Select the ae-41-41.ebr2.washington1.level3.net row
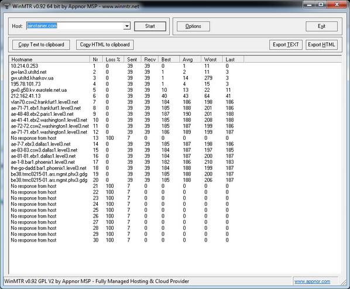Image resolution: width=350 pixels, height=289 pixels. point(126,120)
